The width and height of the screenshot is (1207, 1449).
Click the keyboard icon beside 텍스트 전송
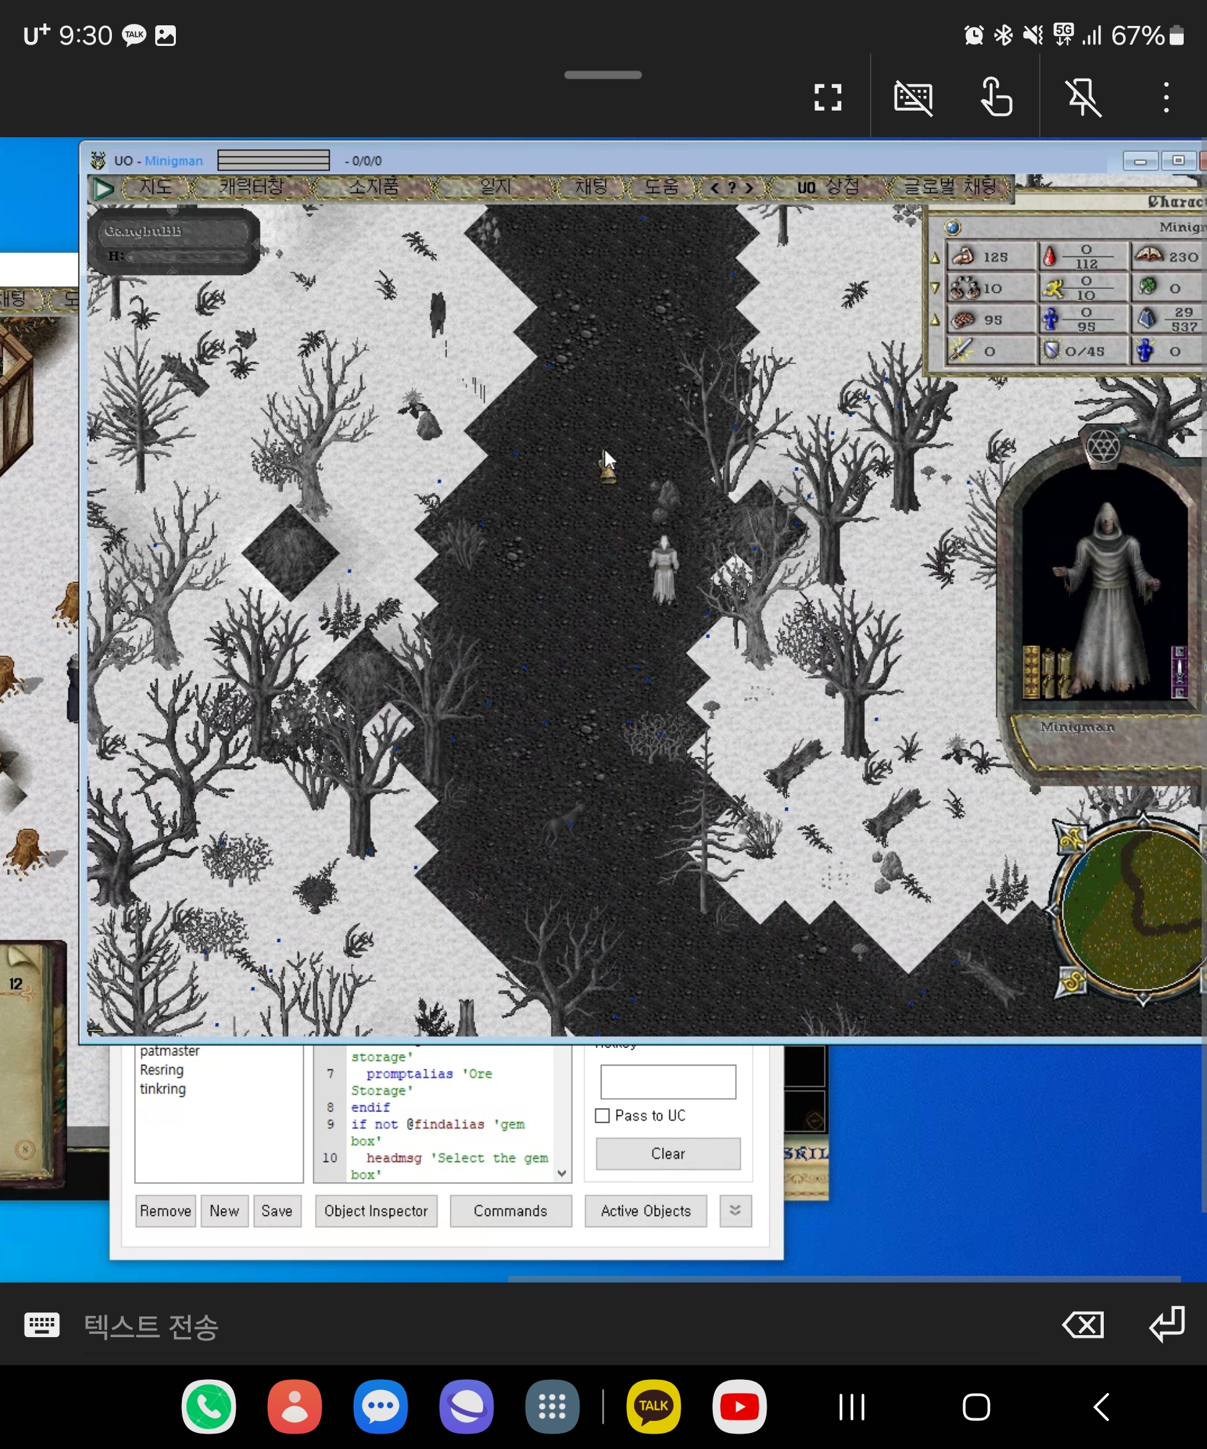(42, 1324)
